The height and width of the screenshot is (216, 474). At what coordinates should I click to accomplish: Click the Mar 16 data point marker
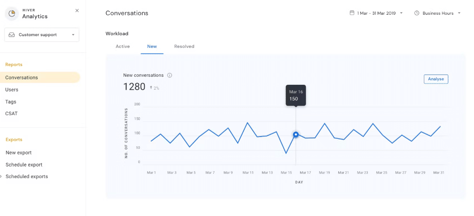[x=296, y=134]
